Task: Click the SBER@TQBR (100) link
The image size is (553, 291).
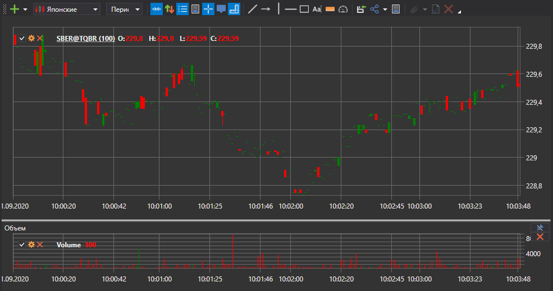Action: point(86,38)
